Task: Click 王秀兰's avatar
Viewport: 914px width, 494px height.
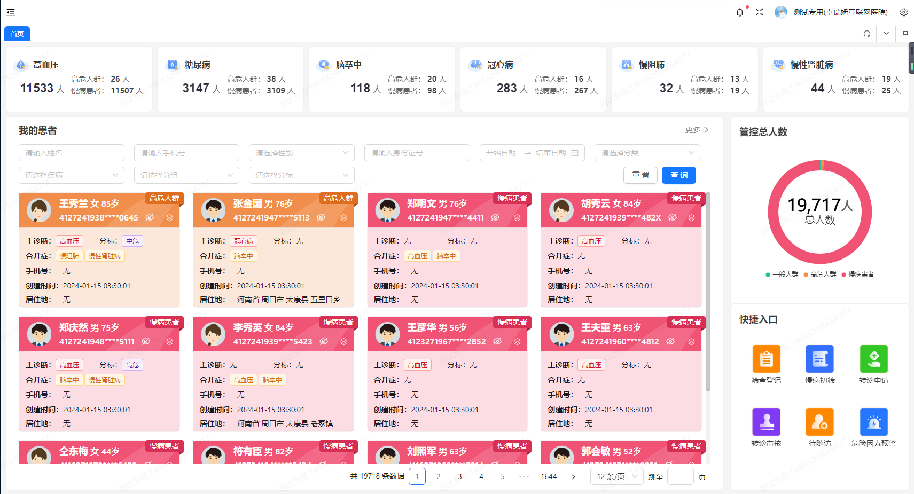Action: click(39, 210)
